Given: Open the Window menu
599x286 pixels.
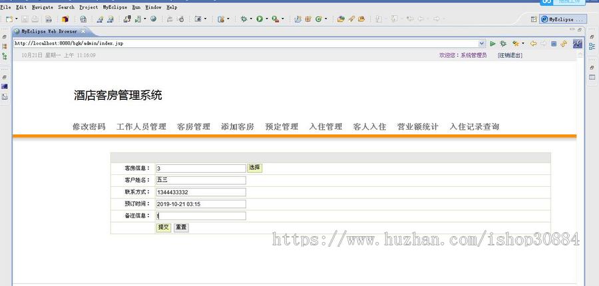Looking at the screenshot, I should [153, 7].
